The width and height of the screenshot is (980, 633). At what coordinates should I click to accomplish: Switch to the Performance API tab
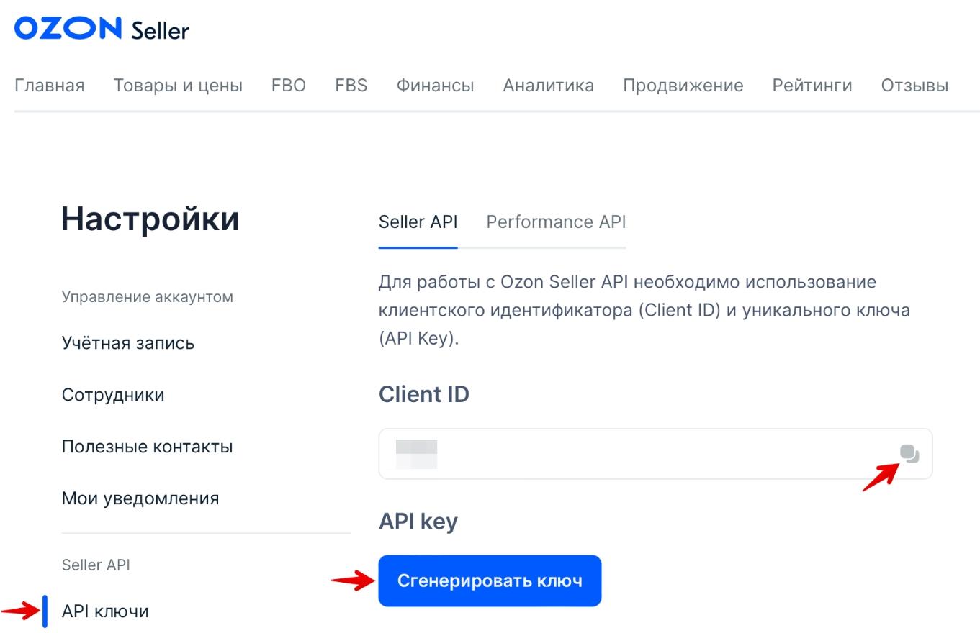tap(556, 222)
